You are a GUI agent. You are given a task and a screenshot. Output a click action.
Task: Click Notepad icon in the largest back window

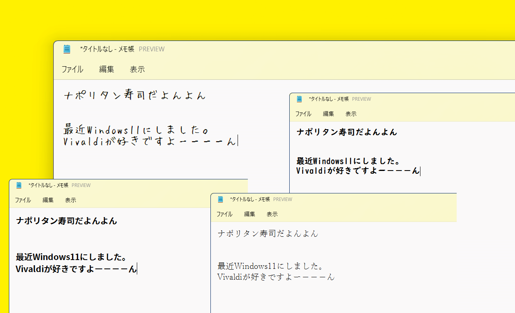click(x=67, y=49)
